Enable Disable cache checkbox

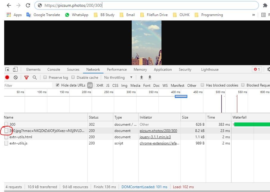pos(73,77)
